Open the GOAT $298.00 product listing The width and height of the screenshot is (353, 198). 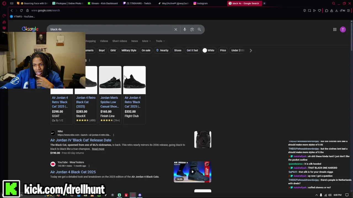coord(61,109)
